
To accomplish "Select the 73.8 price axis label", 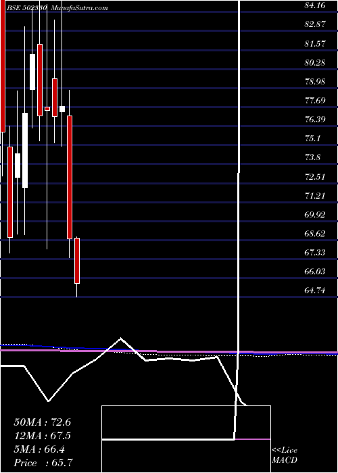I will click(x=312, y=157).
